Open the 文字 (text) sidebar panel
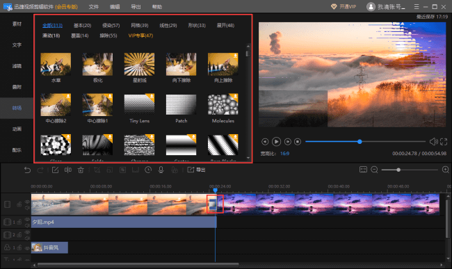Image resolution: width=452 pixels, height=269 pixels. click(17, 45)
